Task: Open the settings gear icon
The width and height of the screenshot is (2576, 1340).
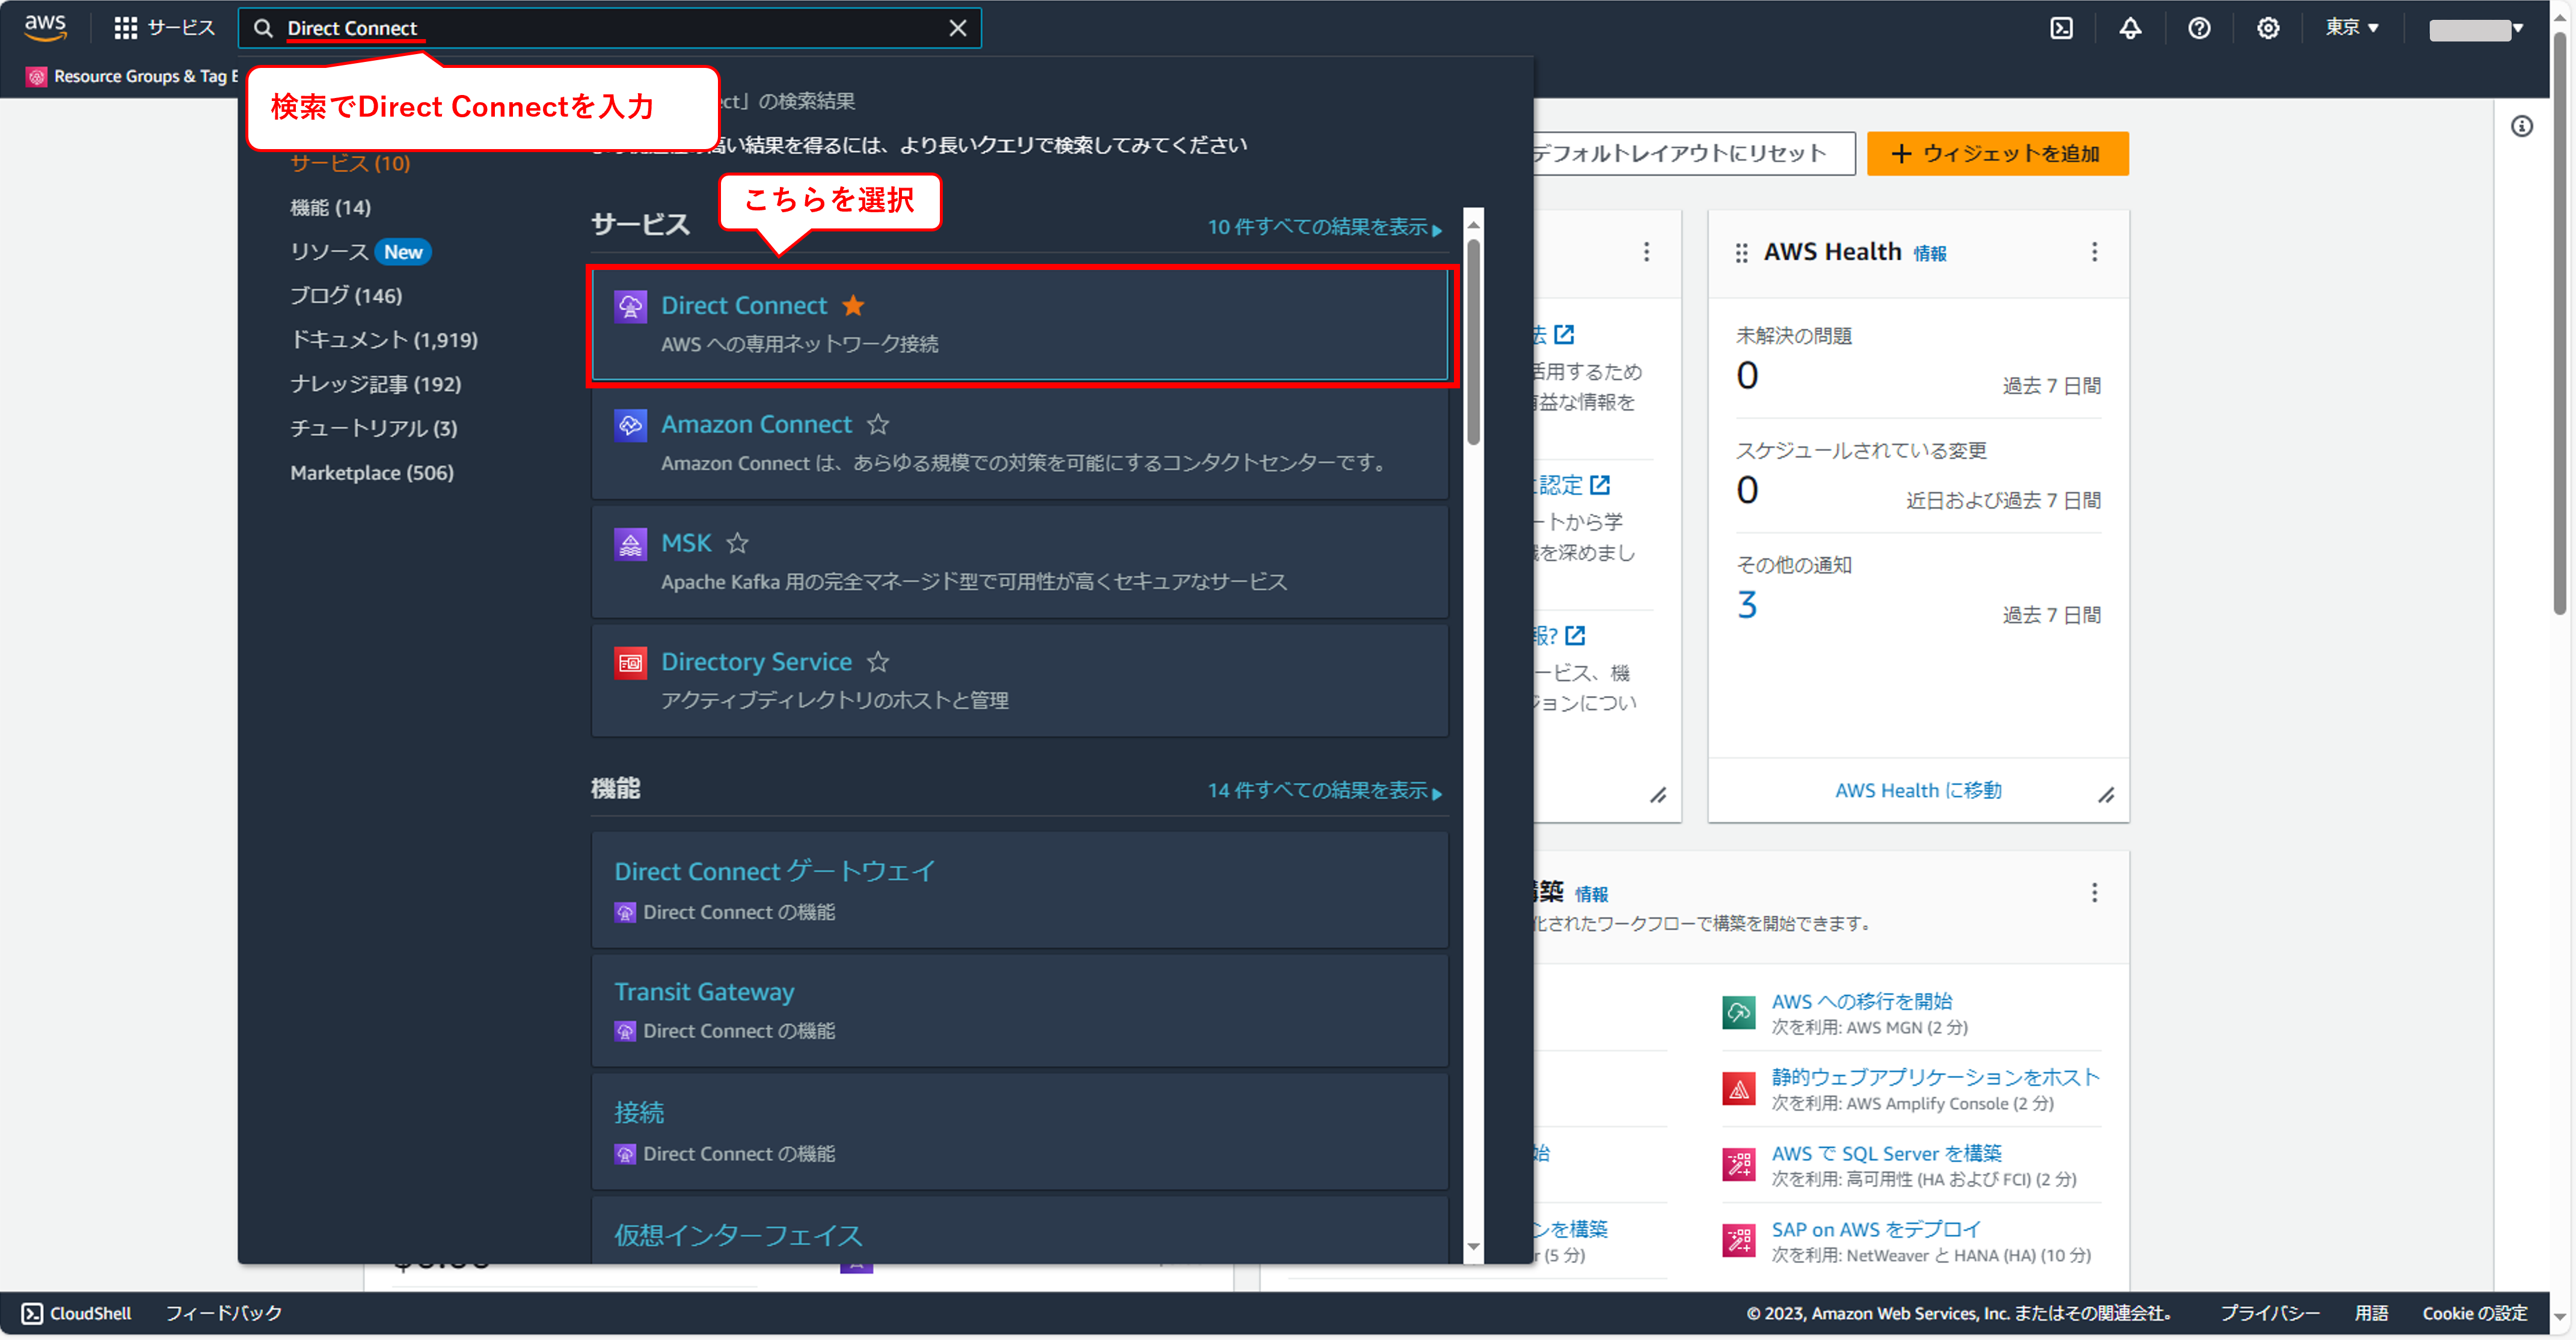Action: (2268, 28)
